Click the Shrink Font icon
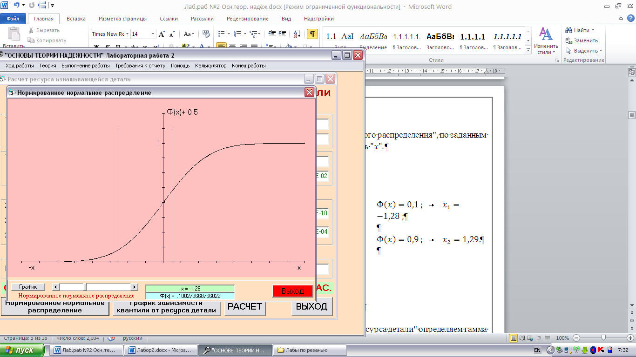The width and height of the screenshot is (636, 357). coord(172,34)
